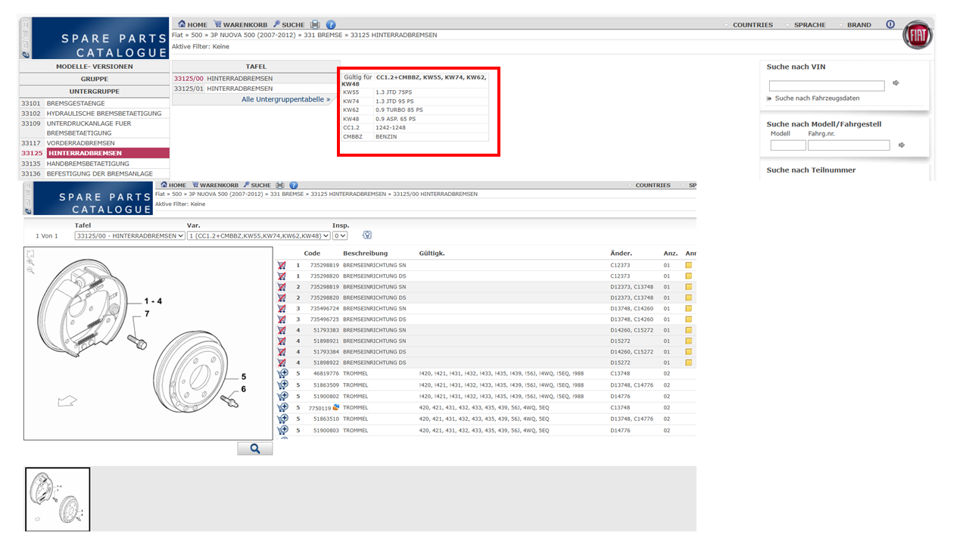Click the info icon next to BRAND
This screenshot has height=545, width=969.
pos(890,24)
